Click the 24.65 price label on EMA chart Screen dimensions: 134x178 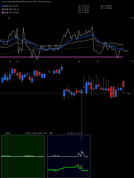pyautogui.click(x=126, y=51)
